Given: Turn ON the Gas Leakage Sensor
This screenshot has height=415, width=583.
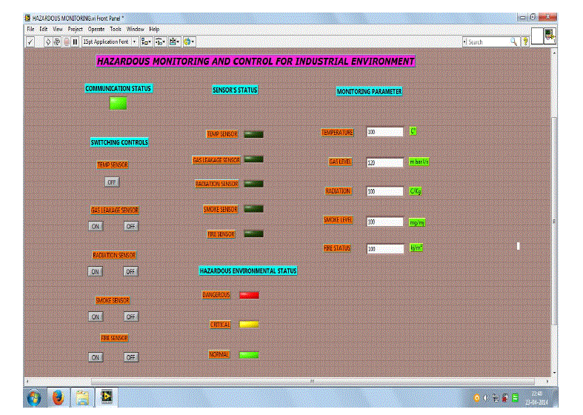Looking at the screenshot, I should (96, 226).
